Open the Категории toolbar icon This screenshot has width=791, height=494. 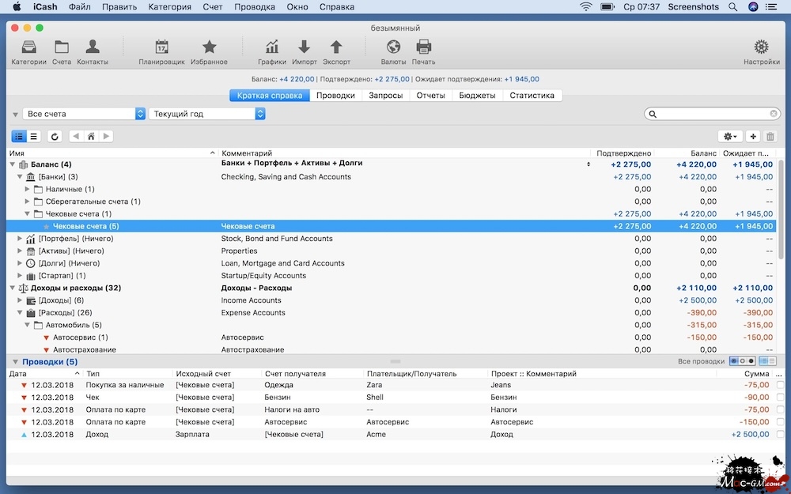[28, 47]
